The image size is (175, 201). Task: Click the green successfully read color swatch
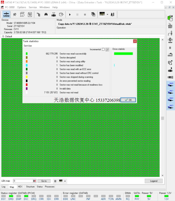[x=27, y=54]
